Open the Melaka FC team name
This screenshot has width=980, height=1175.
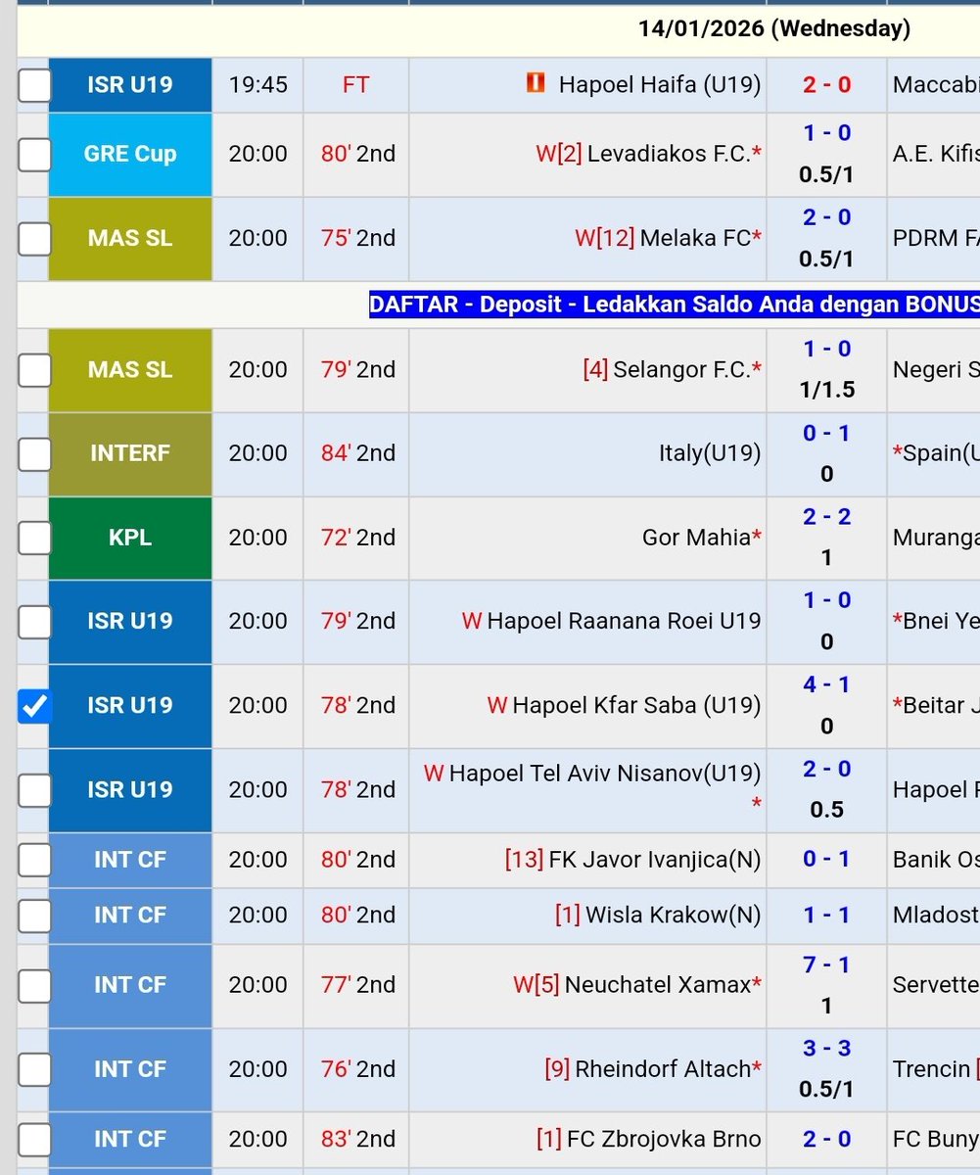(x=695, y=238)
